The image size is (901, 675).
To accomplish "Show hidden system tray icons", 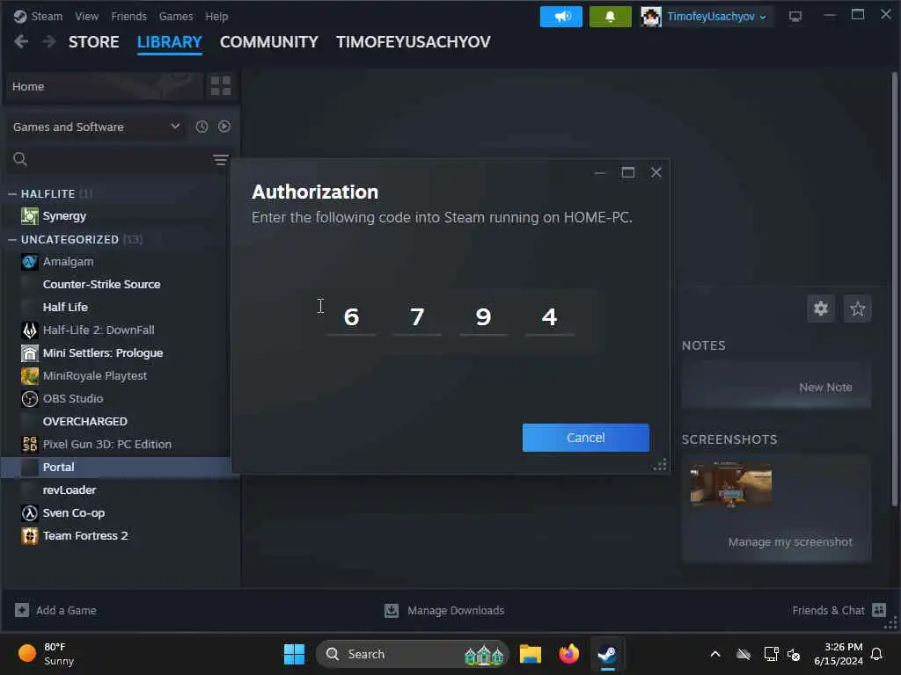I will [x=715, y=654].
